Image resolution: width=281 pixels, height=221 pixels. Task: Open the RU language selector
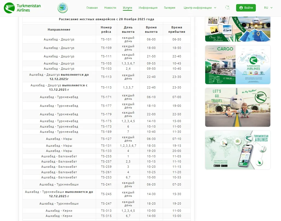(x=268, y=8)
